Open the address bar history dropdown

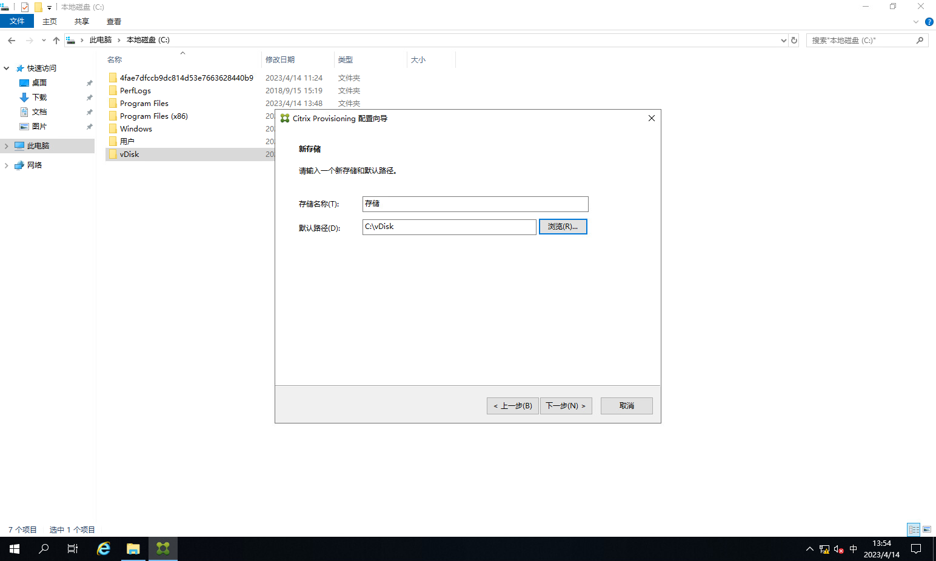783,41
